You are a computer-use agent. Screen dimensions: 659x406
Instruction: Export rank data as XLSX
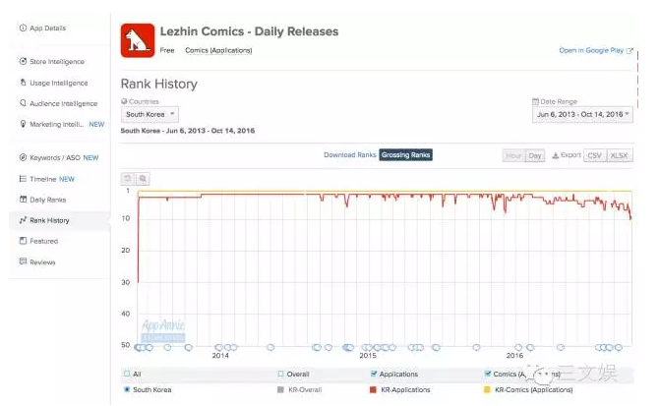[x=619, y=155]
